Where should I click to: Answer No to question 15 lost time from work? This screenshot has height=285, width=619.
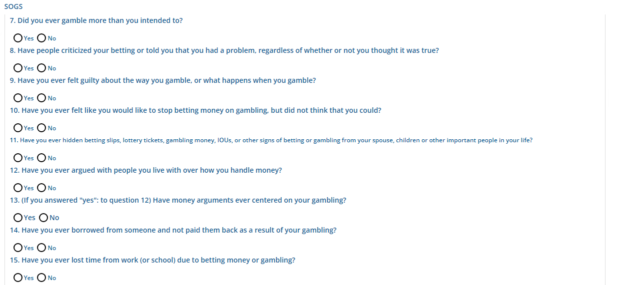(41, 278)
